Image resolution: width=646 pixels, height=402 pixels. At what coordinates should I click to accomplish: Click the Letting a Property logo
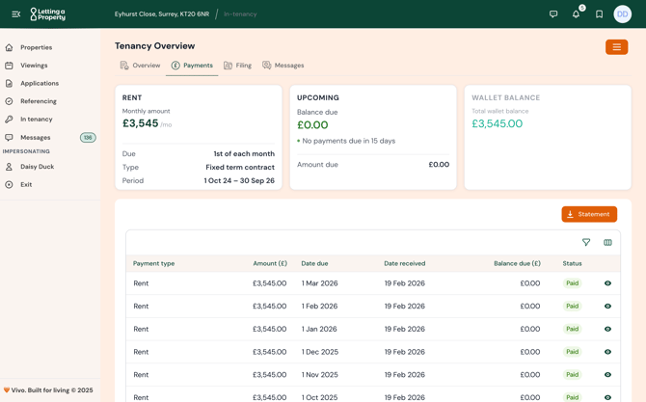tap(48, 14)
